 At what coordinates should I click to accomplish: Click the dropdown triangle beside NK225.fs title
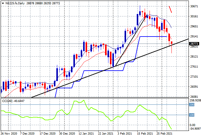coord(3,3)
